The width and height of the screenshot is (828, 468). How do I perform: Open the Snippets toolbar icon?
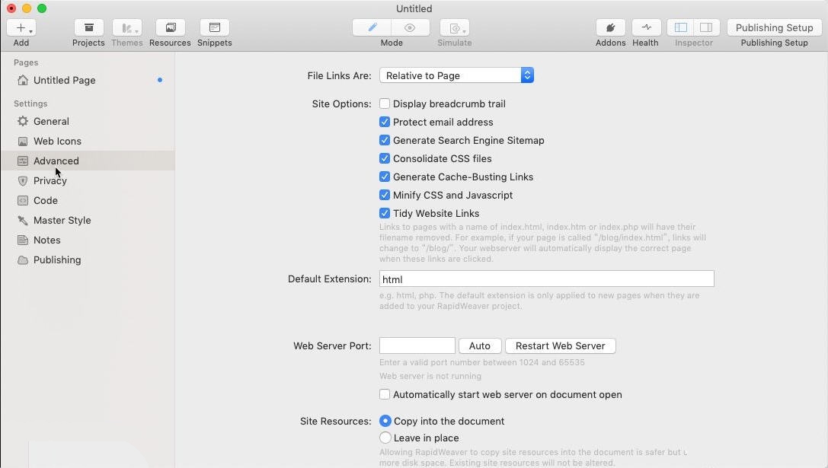[214, 28]
